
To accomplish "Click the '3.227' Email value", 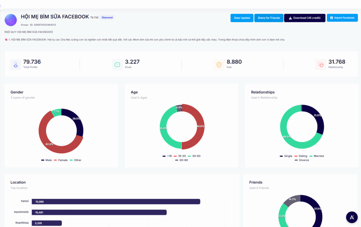I will click(x=133, y=62).
